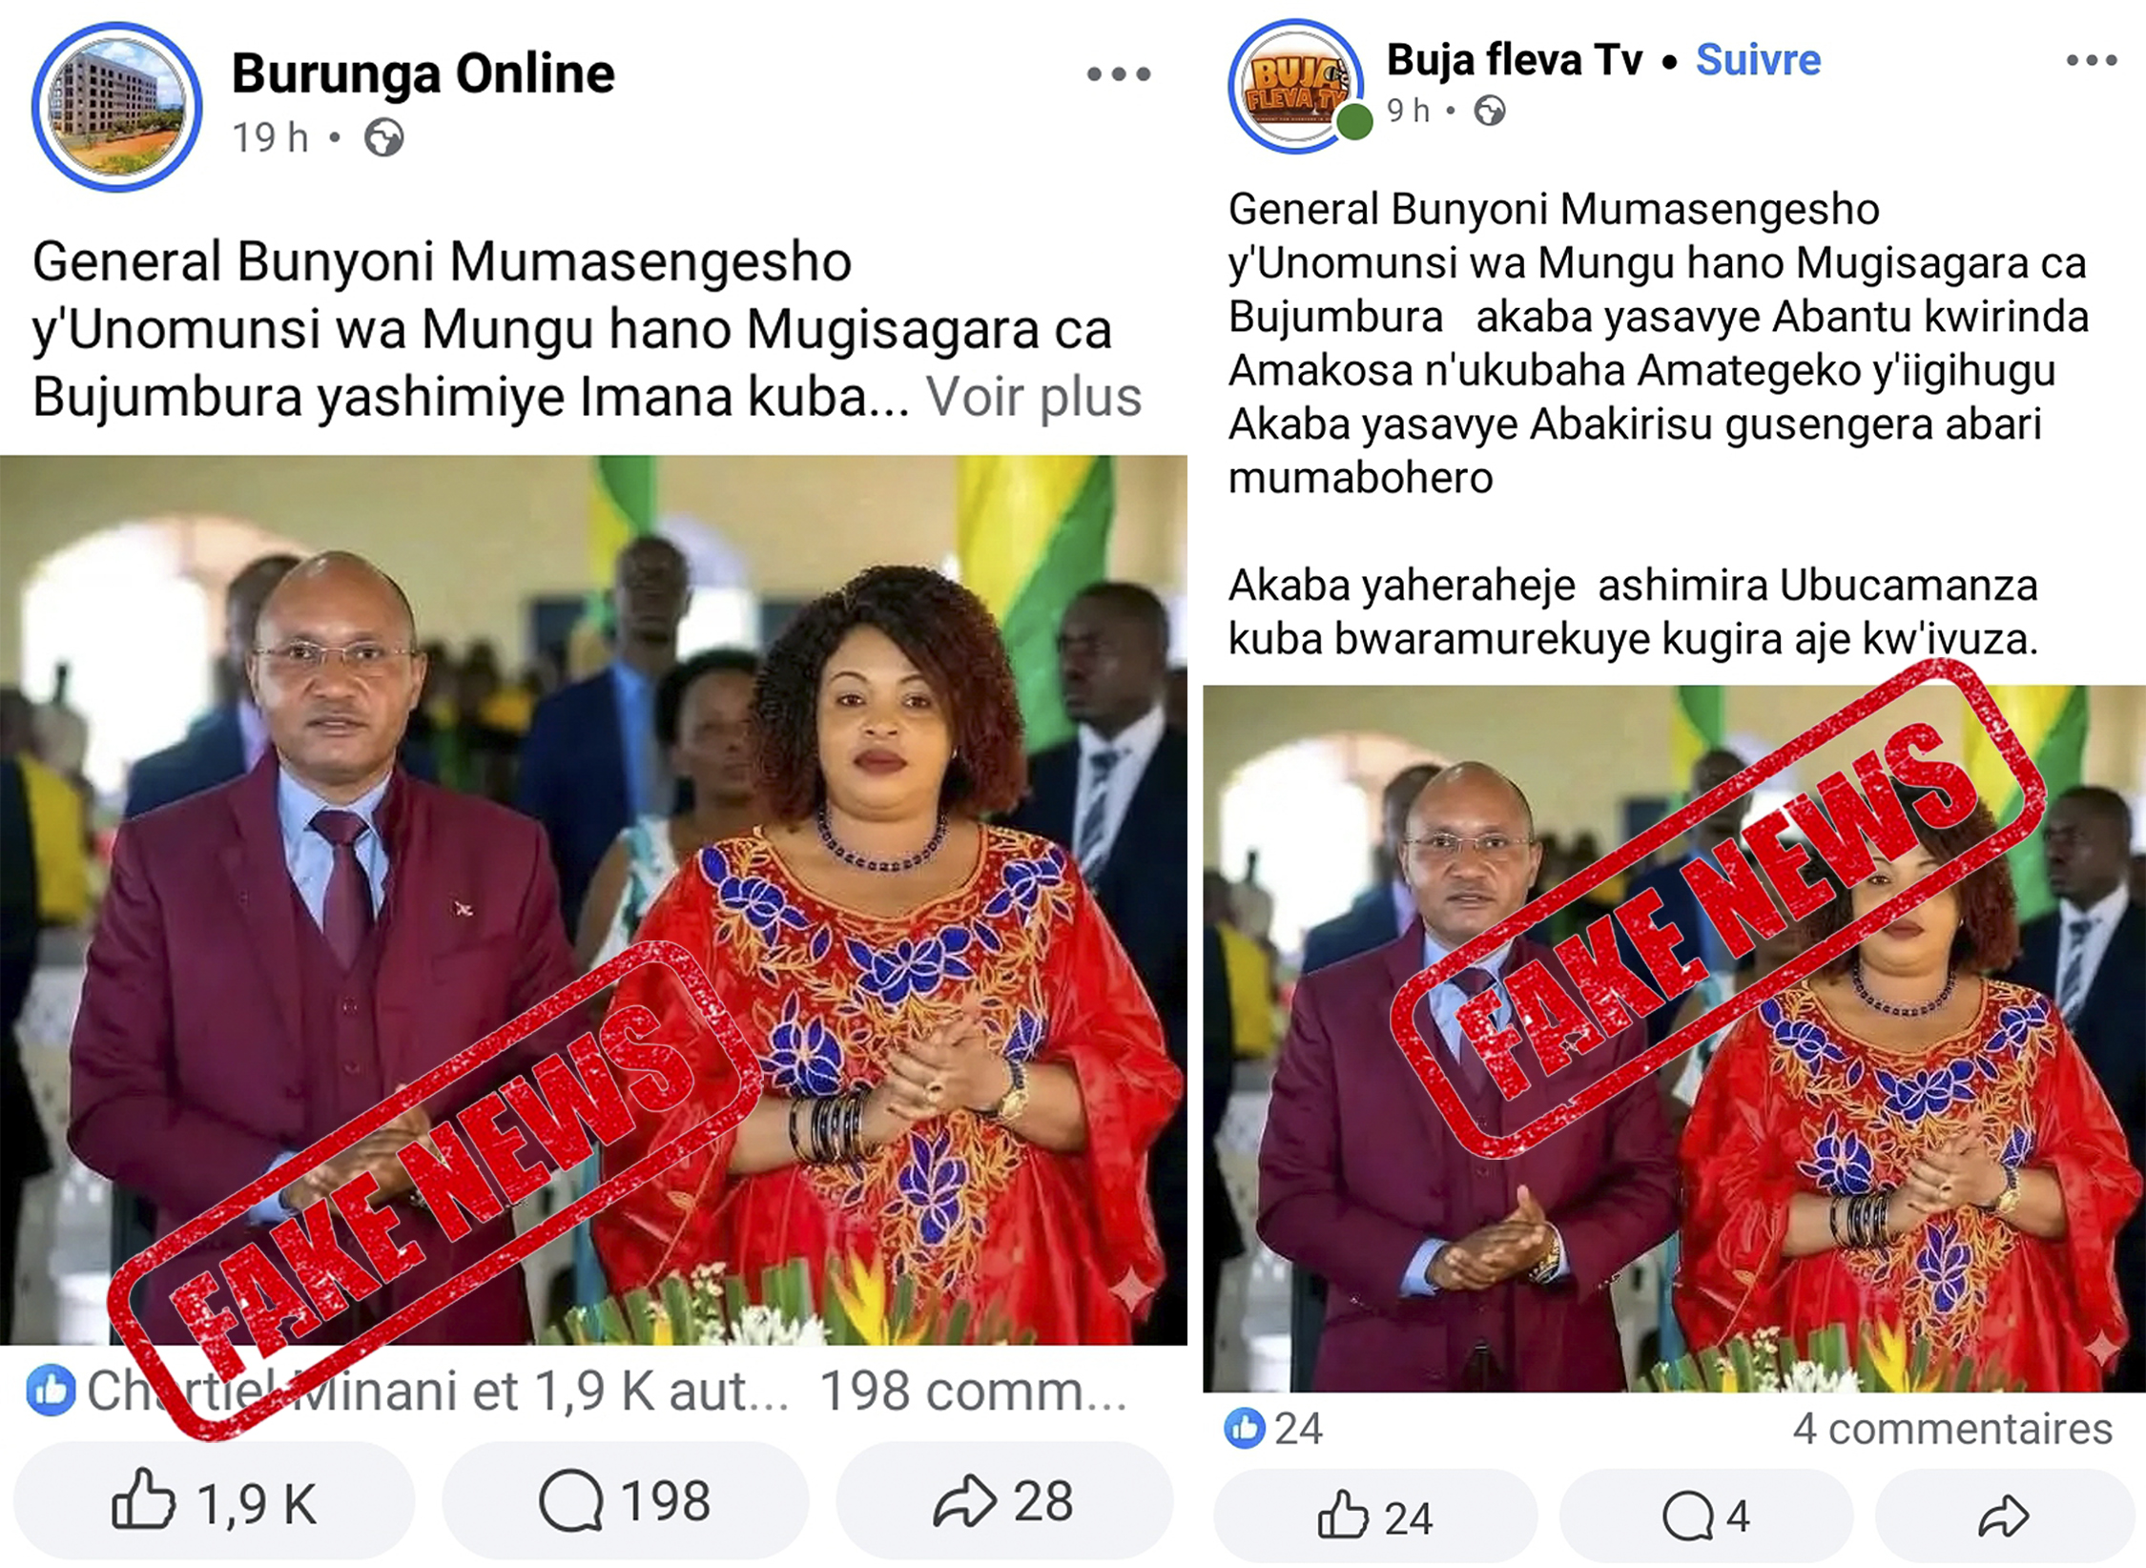Viewport: 2146px width, 1568px height.
Task: Open the photo in Burunga Online post
Action: (593, 899)
